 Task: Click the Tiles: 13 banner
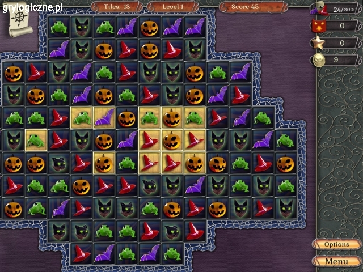pos(117,7)
